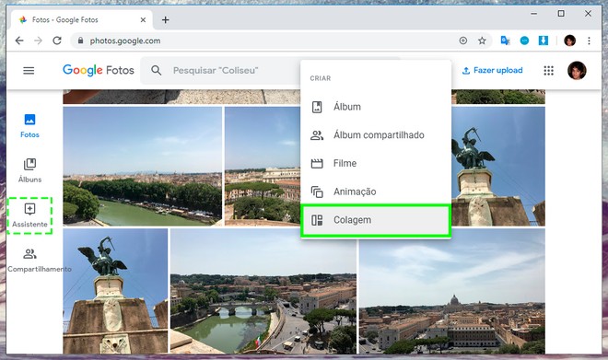Click Fazer upload button

[493, 71]
